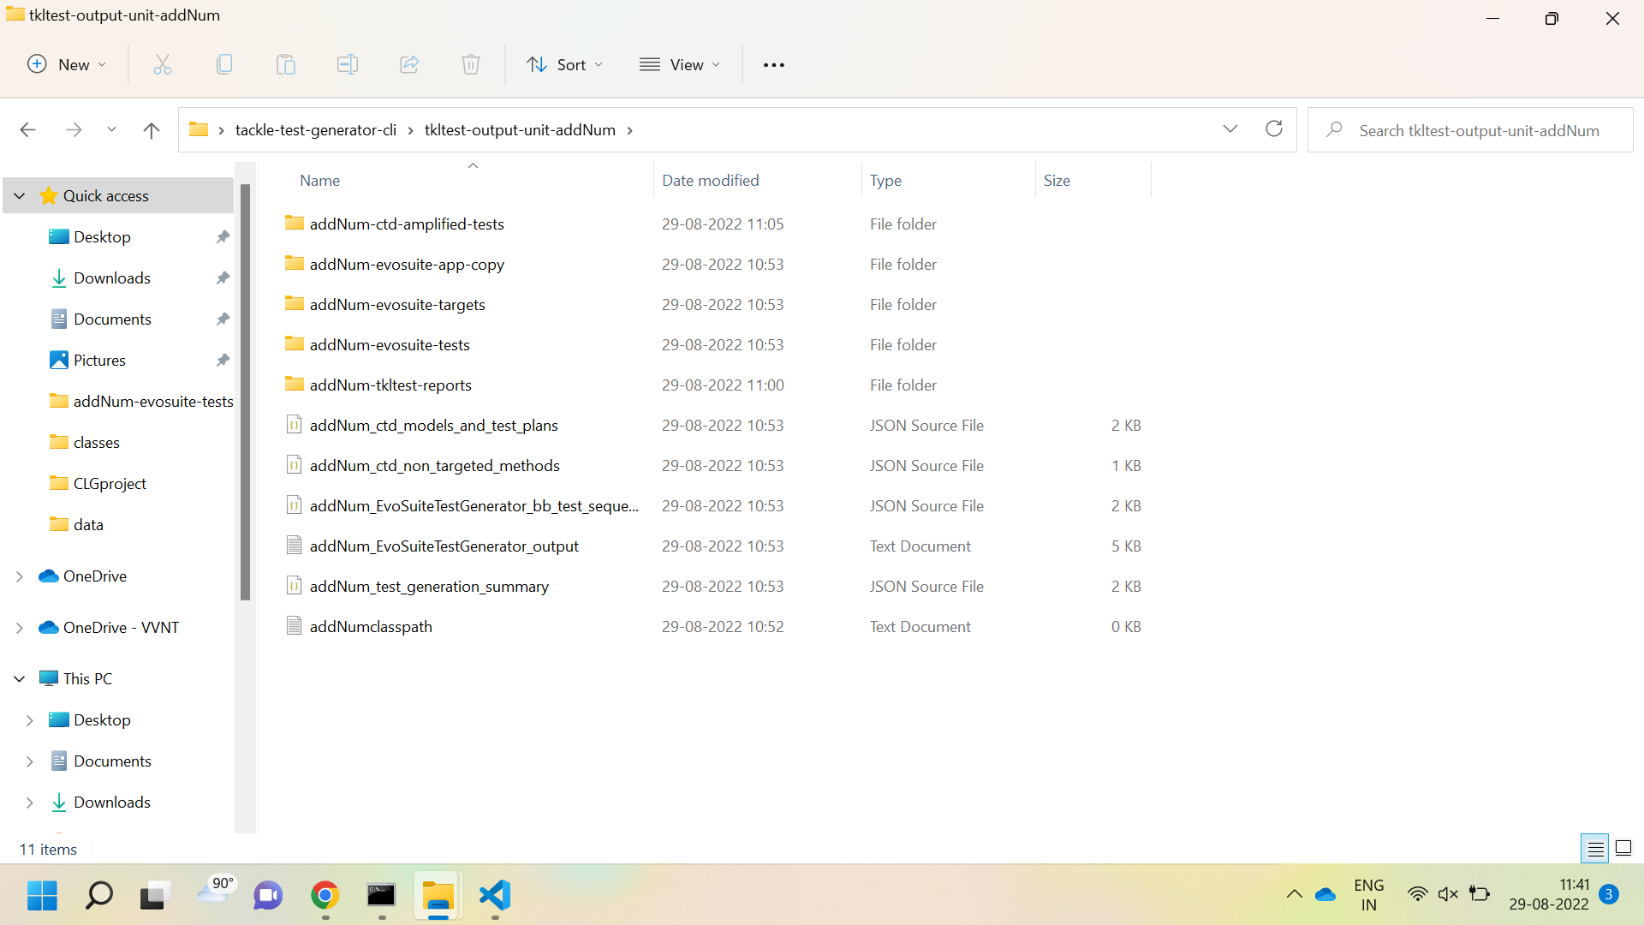
Task: Open the New item dropdown
Action: click(x=67, y=64)
